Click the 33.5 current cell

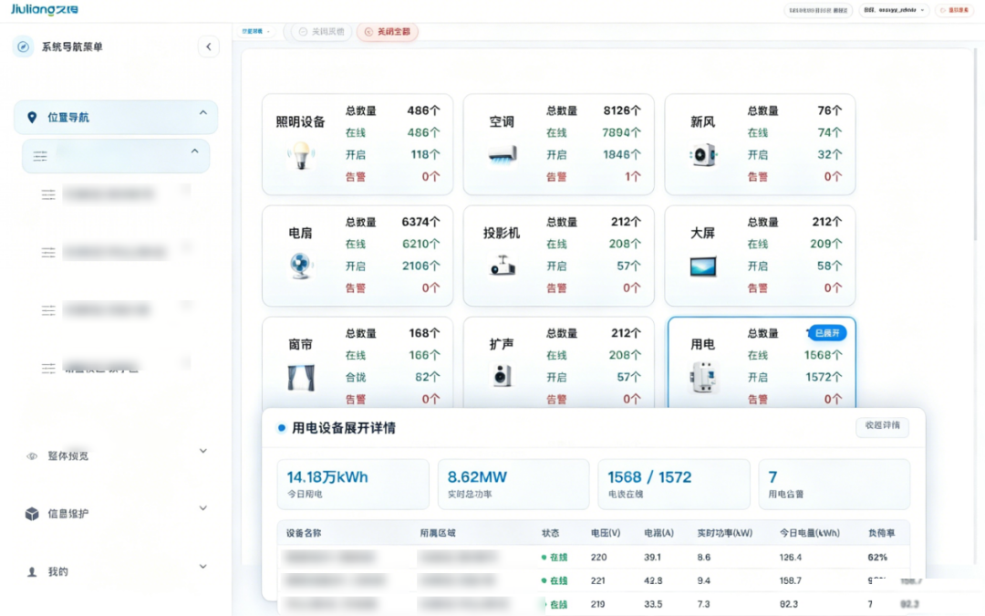pos(653,604)
